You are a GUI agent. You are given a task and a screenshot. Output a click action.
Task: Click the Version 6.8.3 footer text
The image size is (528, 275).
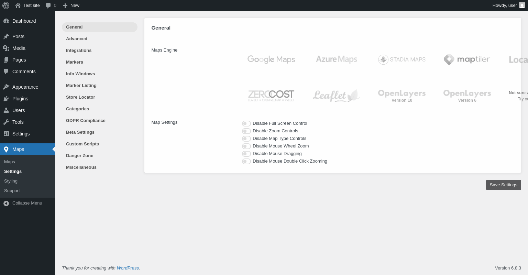[508, 268]
